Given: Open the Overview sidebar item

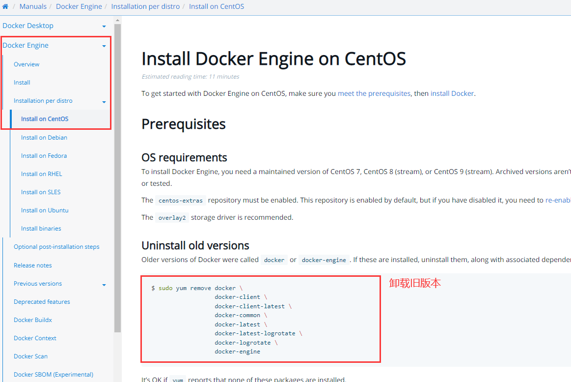Looking at the screenshot, I should click(x=27, y=64).
